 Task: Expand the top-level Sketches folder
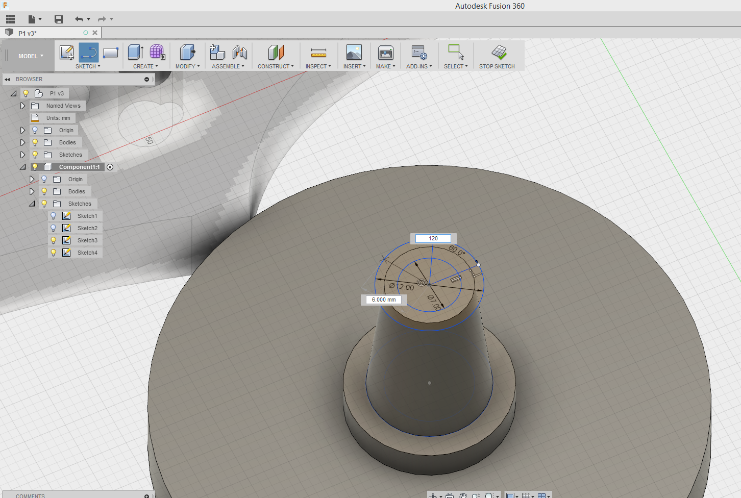22,155
